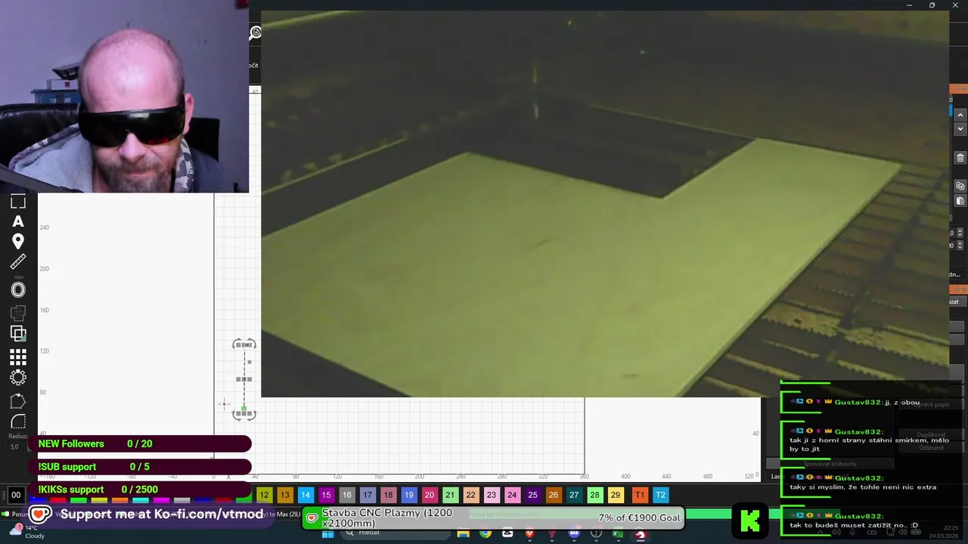Select palette color 17
The height and width of the screenshot is (544, 968).
click(368, 495)
